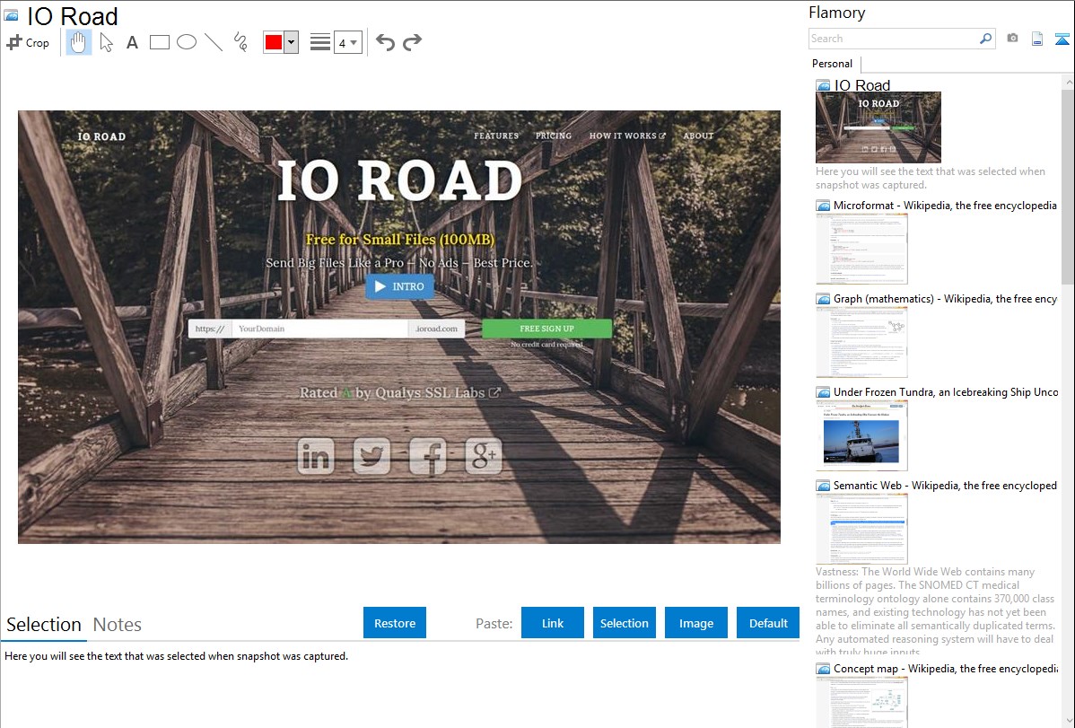Click the scrollbar down arrow
This screenshot has width=1075, height=728.
(x=1068, y=721)
